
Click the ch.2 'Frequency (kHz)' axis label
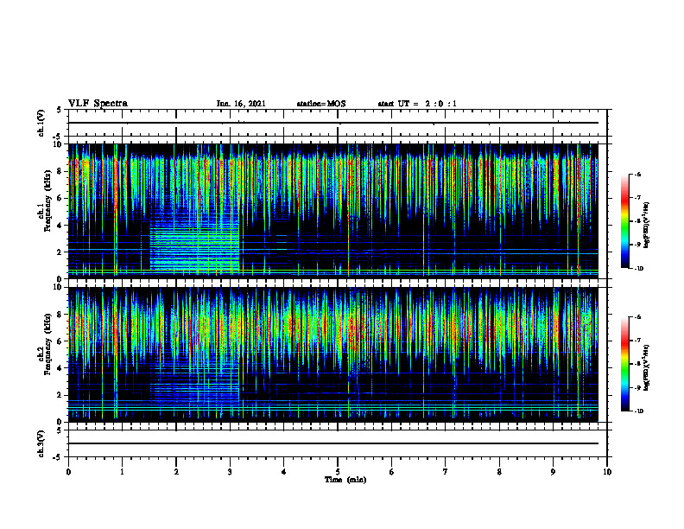point(47,344)
